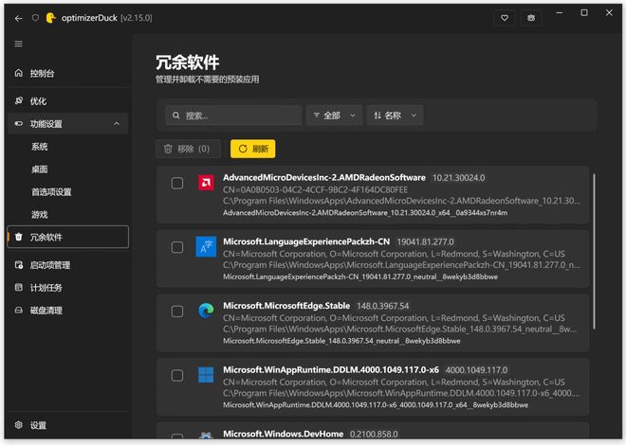Click version 10.21.30024.0 text
The width and height of the screenshot is (626, 445).
pos(459,178)
